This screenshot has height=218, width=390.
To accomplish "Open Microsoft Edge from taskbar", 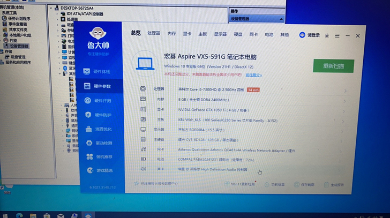I will point(19,215).
